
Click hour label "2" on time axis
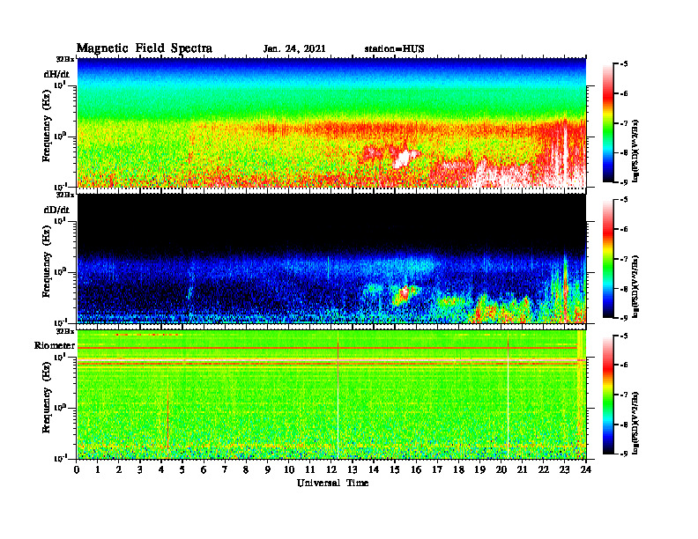pos(119,469)
